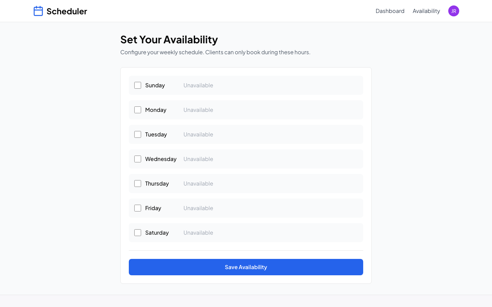Select the Unavailable label next to Sunday

[x=198, y=85]
